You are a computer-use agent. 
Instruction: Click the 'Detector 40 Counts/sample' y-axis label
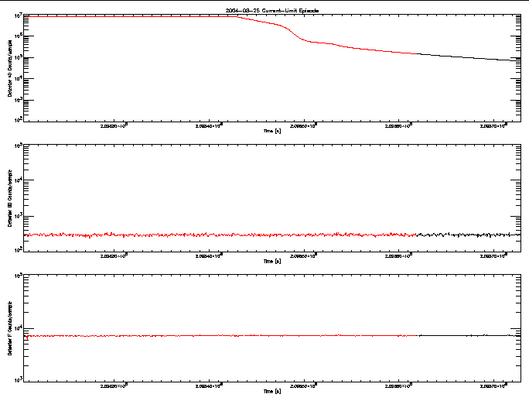coord(10,68)
